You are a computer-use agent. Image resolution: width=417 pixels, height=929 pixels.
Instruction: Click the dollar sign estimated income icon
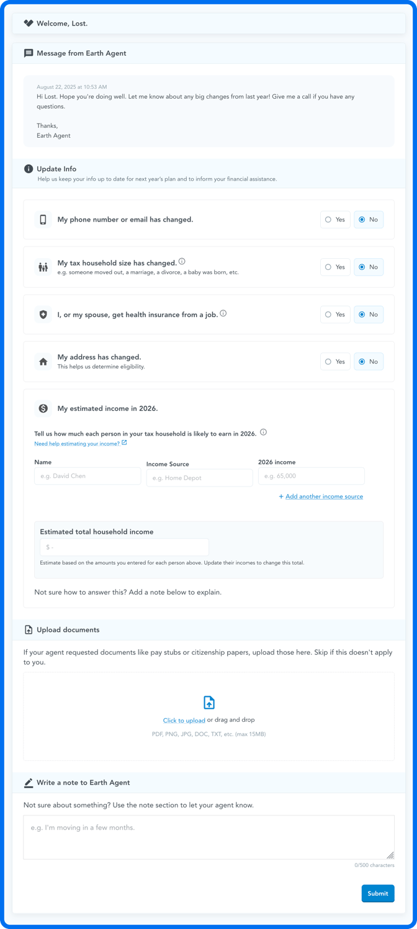(43, 408)
